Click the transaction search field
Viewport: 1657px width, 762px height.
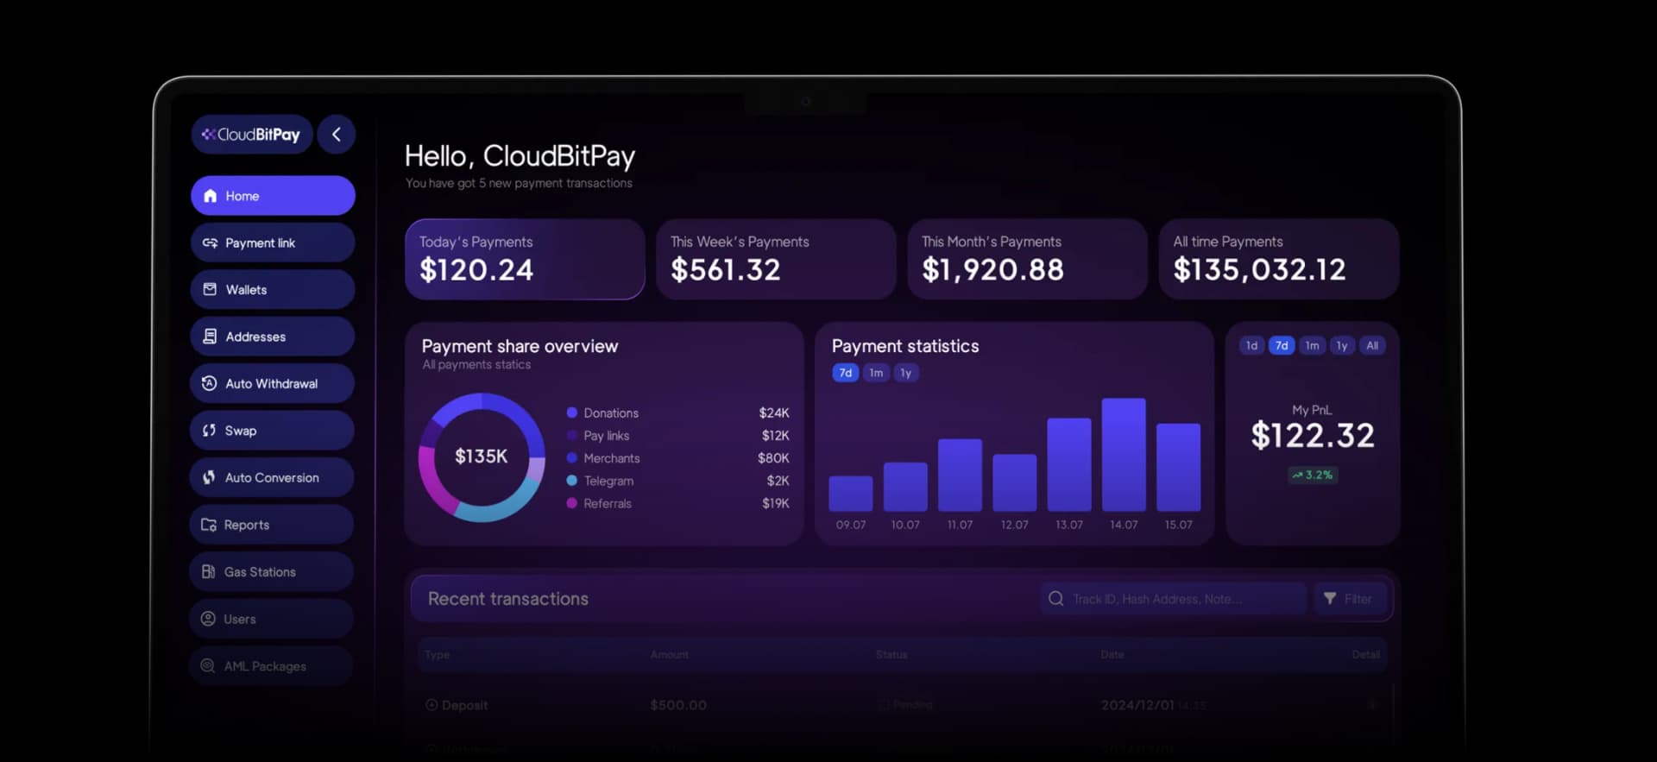(x=1174, y=599)
